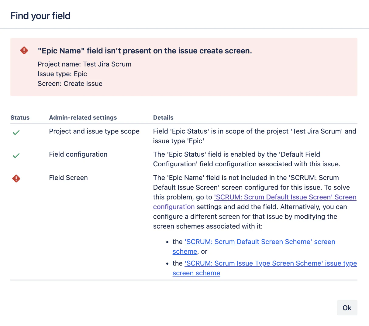Screen dimensions: 369x326
Task: Click the Details column header
Action: click(163, 117)
